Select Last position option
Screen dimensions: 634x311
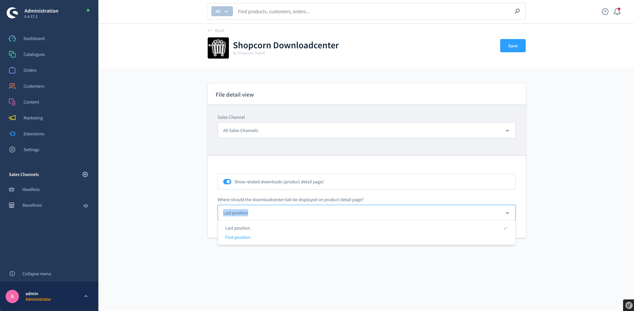click(367, 228)
